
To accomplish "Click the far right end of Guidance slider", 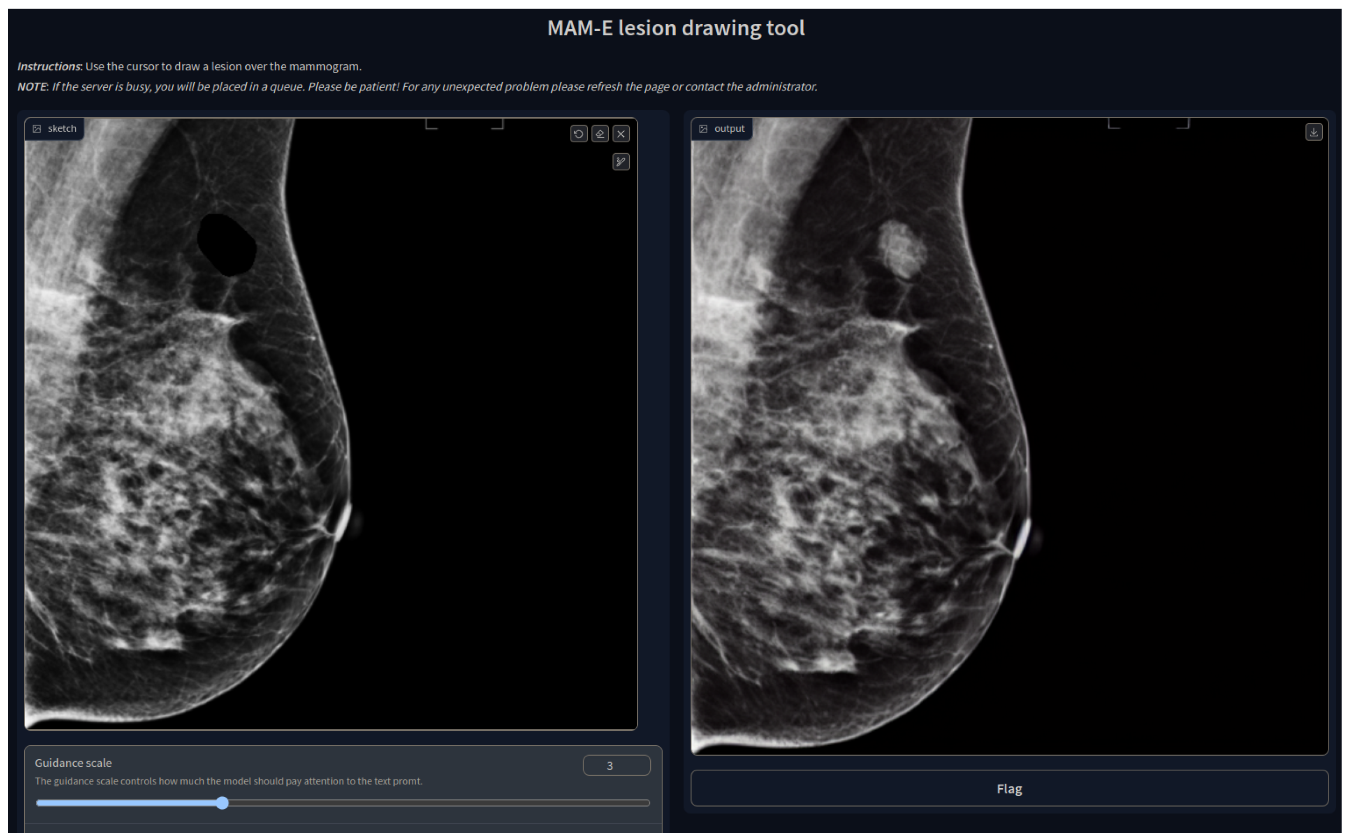I will click(648, 803).
